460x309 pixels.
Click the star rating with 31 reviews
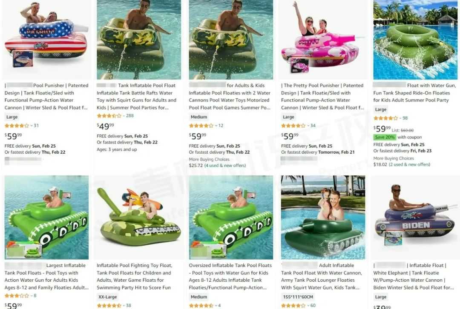(x=17, y=126)
